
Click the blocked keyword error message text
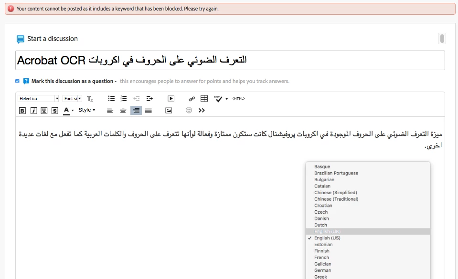pos(117,9)
